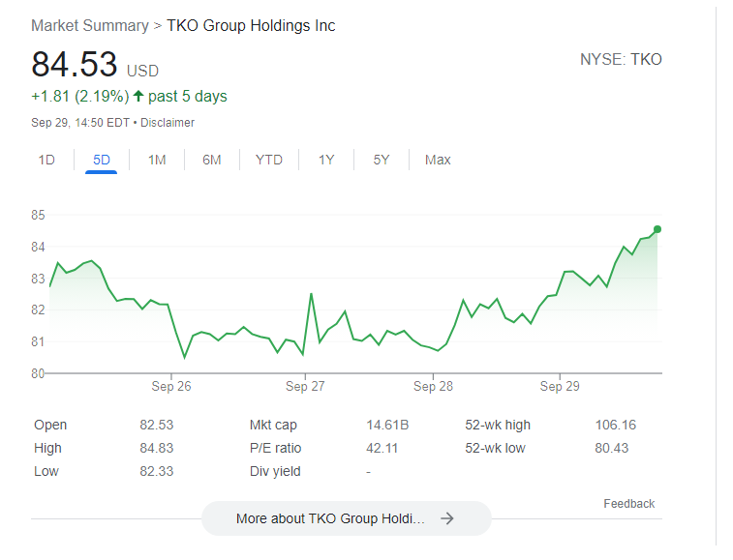Select the 1D time range tab
This screenshot has height=560, width=733.
click(46, 160)
